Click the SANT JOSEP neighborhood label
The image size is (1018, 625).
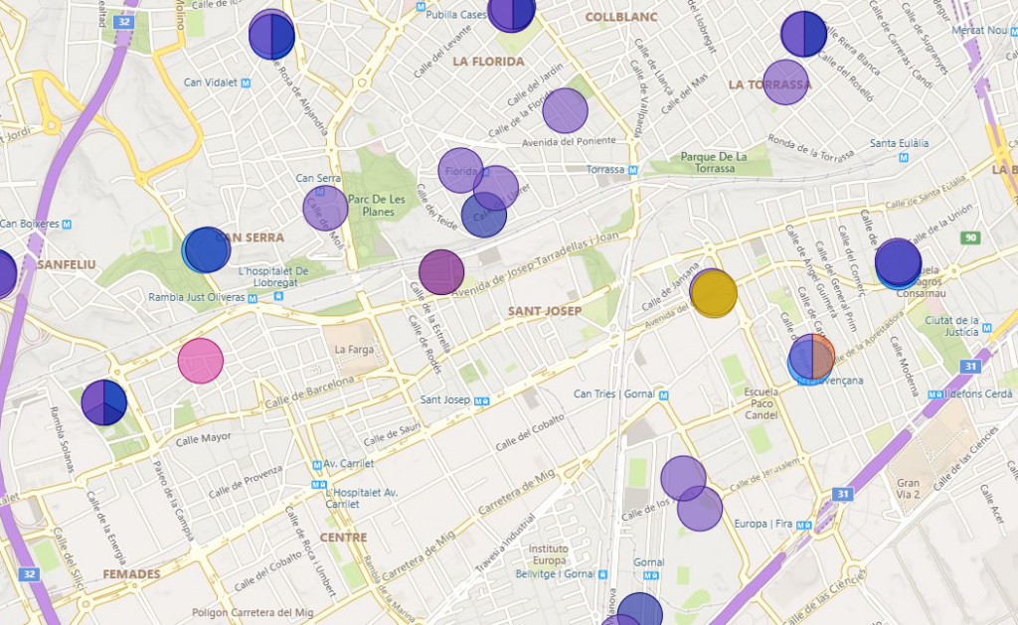tap(544, 312)
